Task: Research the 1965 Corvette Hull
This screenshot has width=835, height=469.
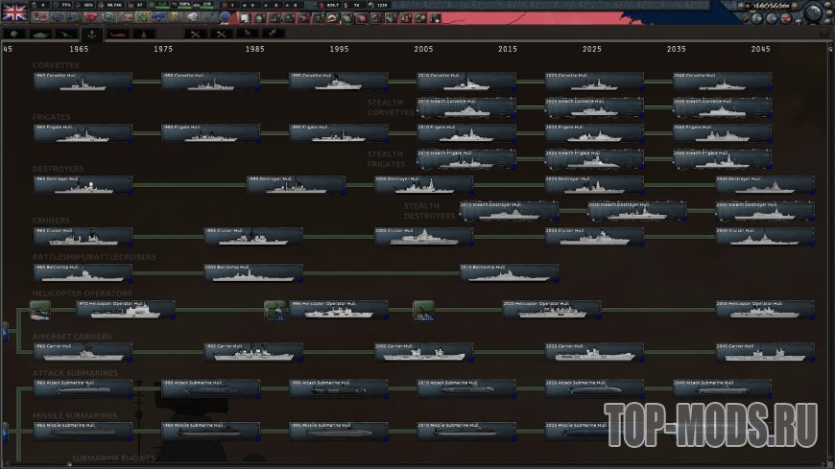Action: (83, 82)
